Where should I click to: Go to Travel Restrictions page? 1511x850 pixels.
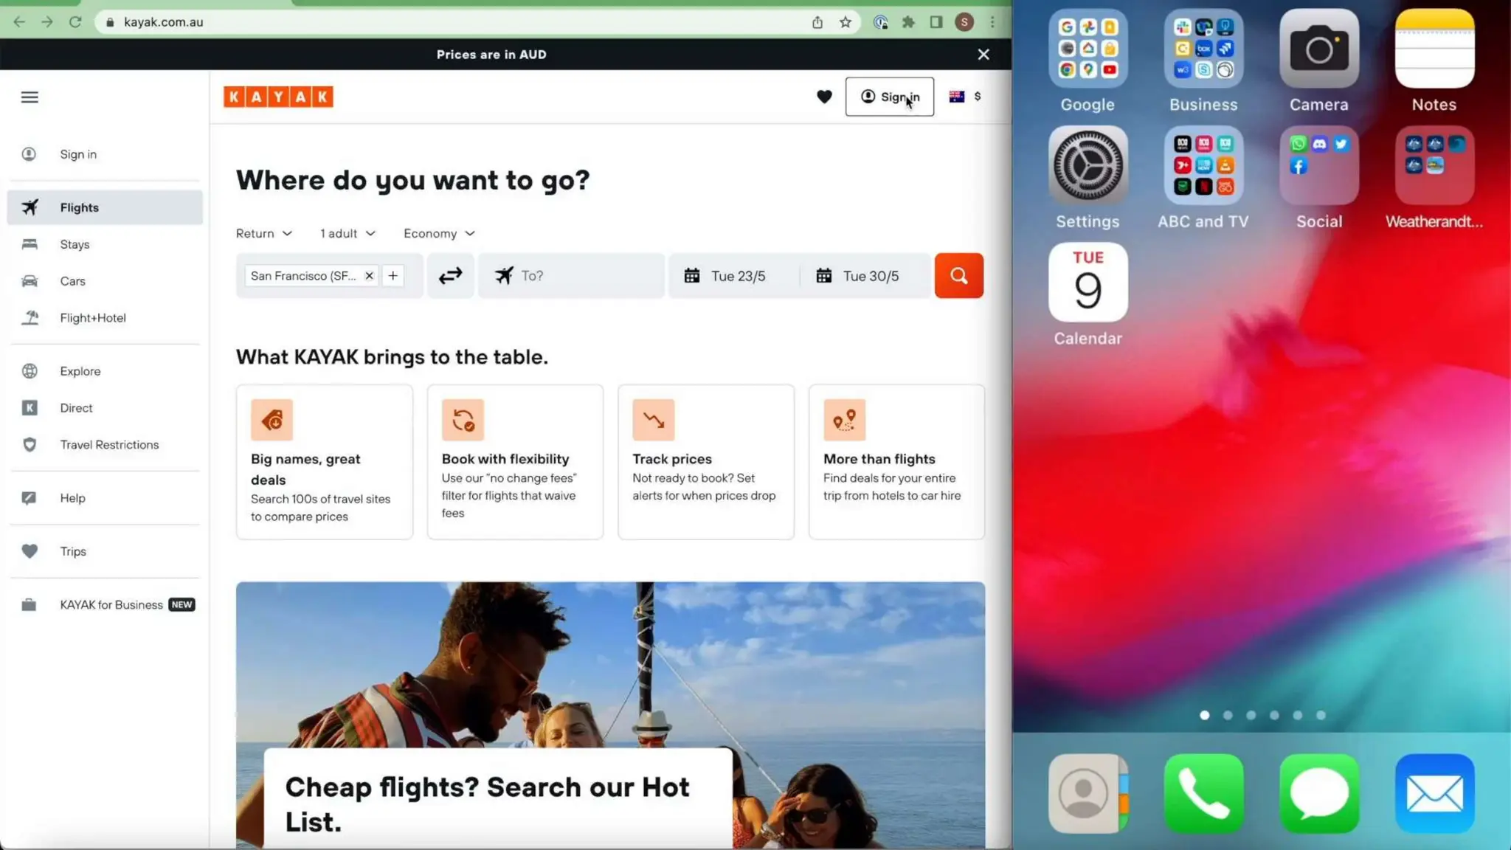[x=109, y=445]
